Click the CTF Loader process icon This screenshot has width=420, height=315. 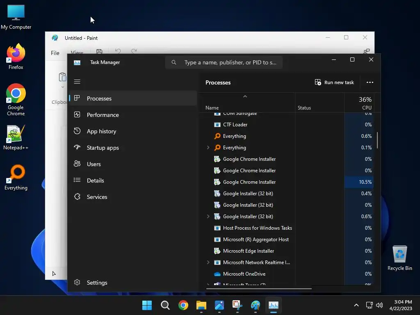coord(217,125)
